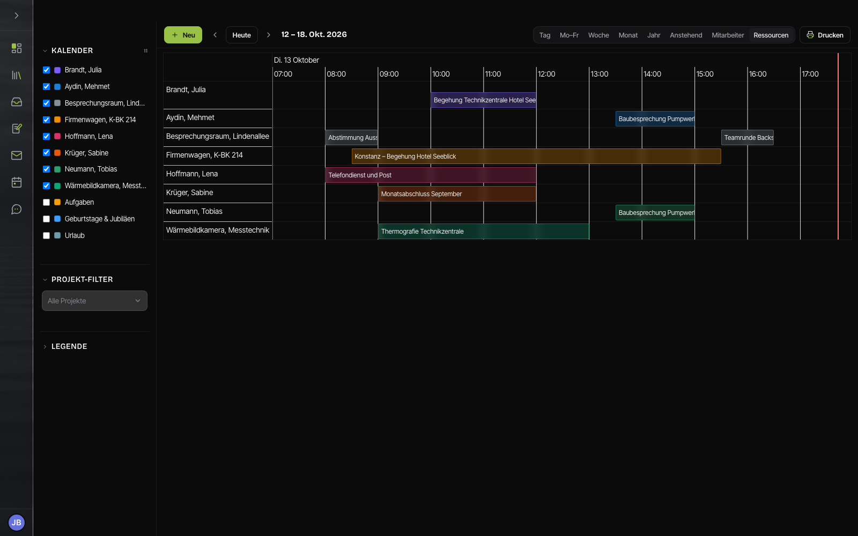Open the library books icon in the sidebar
Viewport: 858px width, 536px height.
[x=17, y=75]
